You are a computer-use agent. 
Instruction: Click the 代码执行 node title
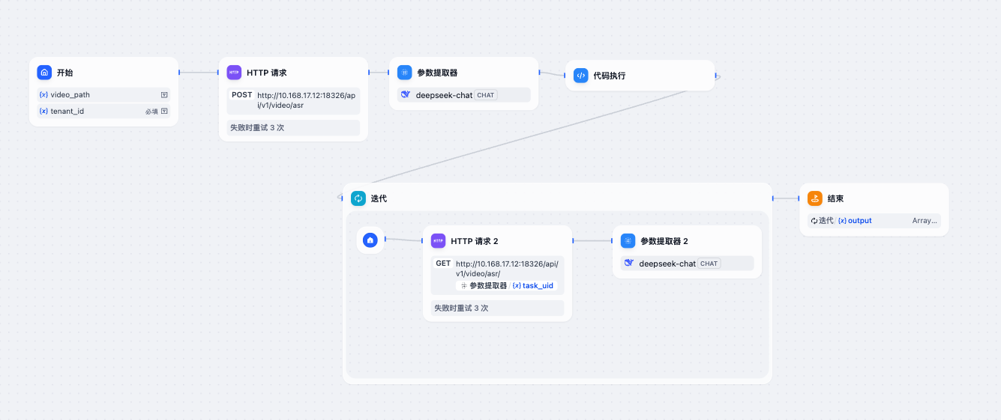609,76
